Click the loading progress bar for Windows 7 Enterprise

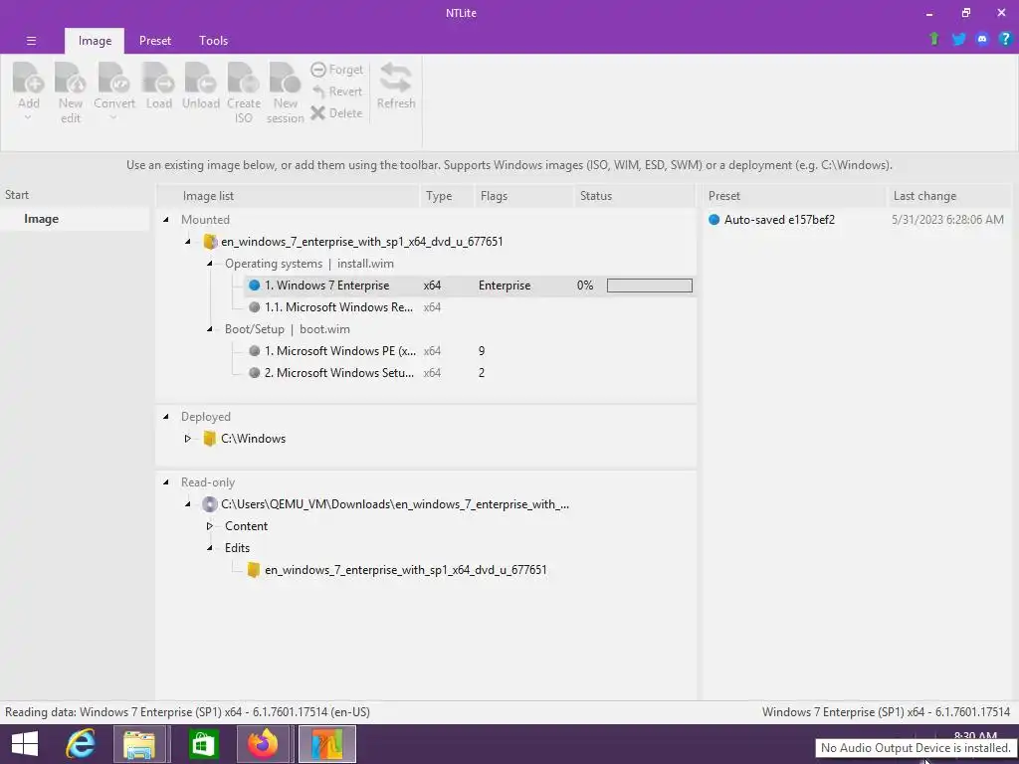tap(649, 286)
